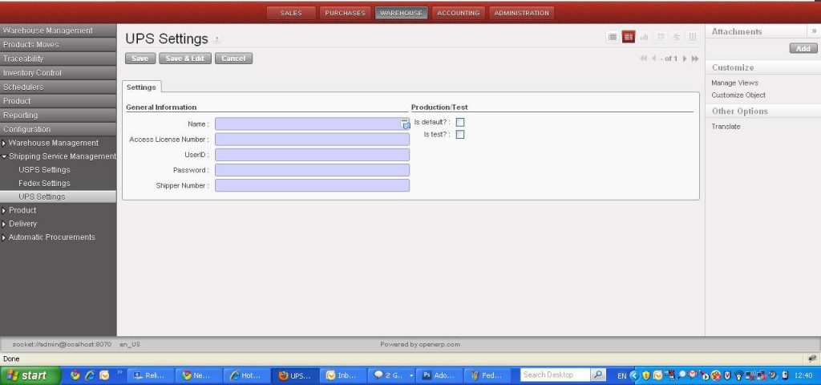The height and width of the screenshot is (385, 821).
Task: Collapse the Attachments sidebar chevron
Action: (815, 31)
